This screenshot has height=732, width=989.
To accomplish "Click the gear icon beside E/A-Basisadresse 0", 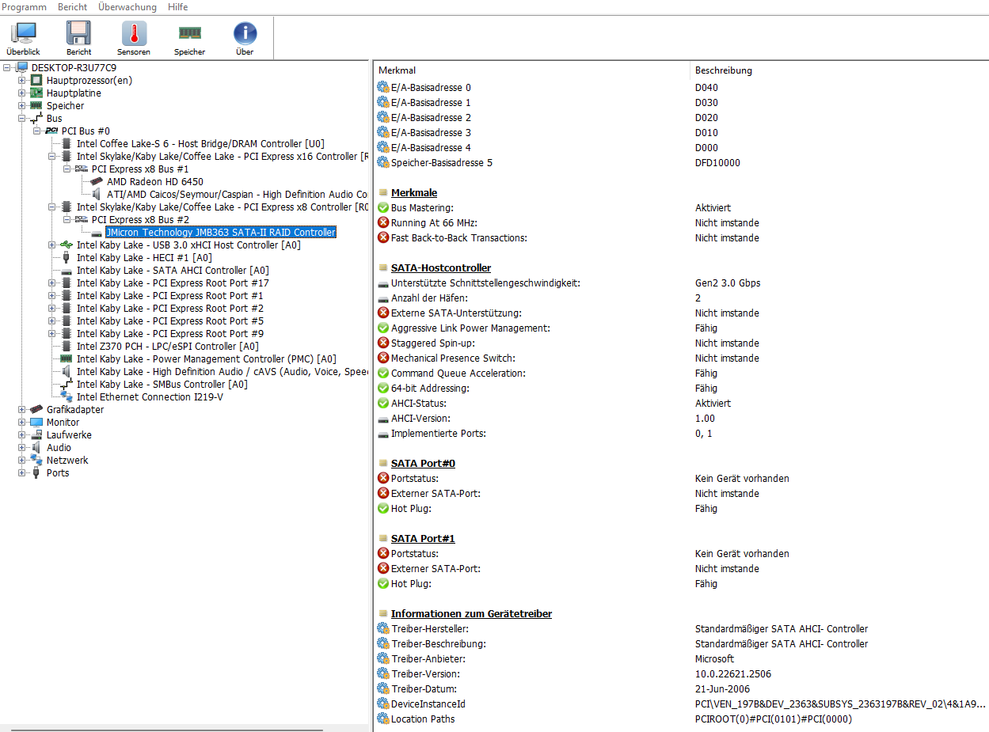I will coord(383,88).
